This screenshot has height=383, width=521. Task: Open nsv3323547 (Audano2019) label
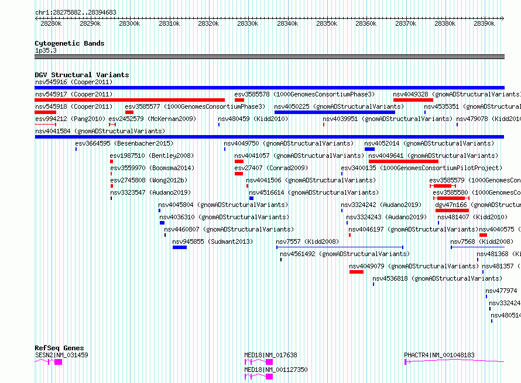click(x=150, y=192)
